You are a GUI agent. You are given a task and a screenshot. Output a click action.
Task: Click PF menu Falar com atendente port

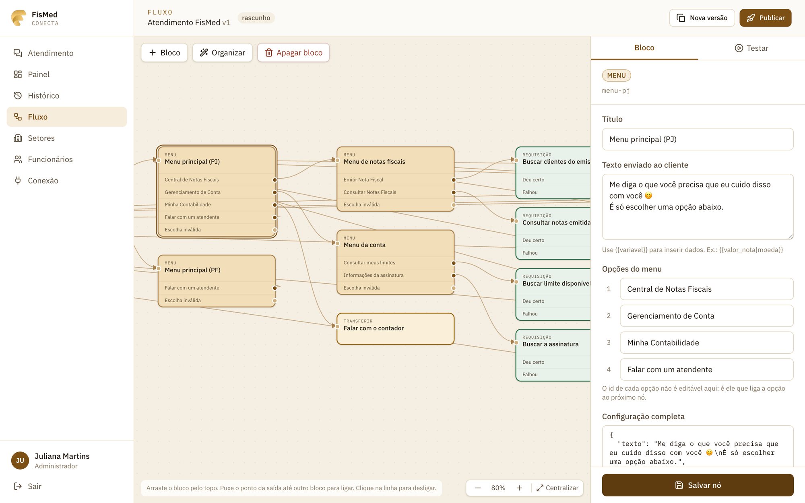[x=275, y=288]
